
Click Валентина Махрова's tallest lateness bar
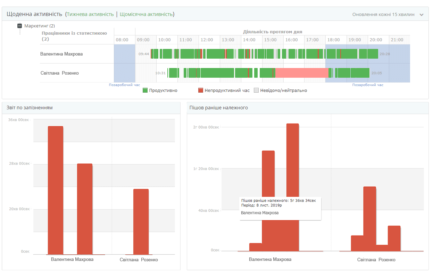coord(56,190)
